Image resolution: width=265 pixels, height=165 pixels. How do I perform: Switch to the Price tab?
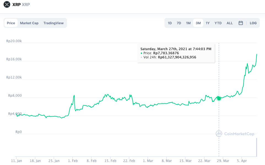click(11, 23)
